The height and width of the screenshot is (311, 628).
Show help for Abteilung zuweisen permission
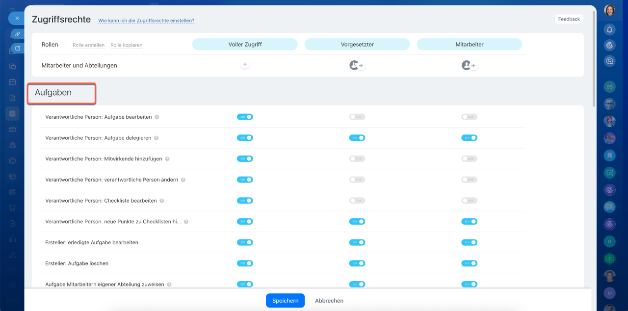169,285
